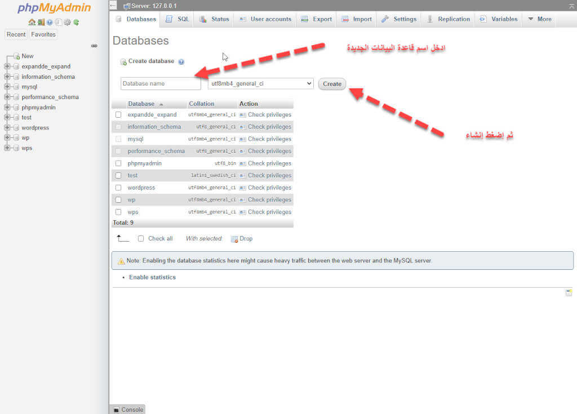Viewport: 577px width, 414px height.
Task: Expand wp node in navigation tree
Action: [7, 137]
